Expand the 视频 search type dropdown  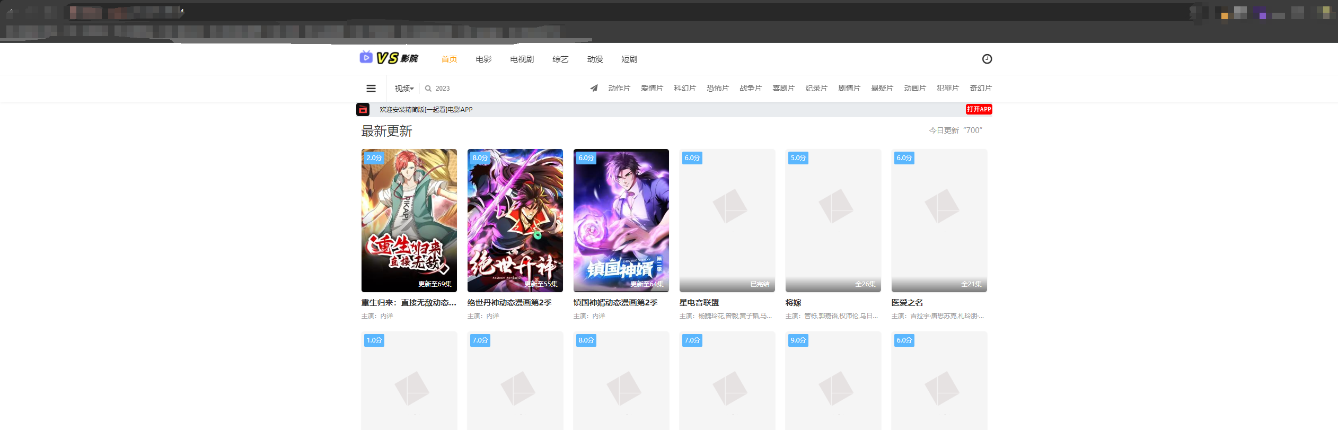404,89
